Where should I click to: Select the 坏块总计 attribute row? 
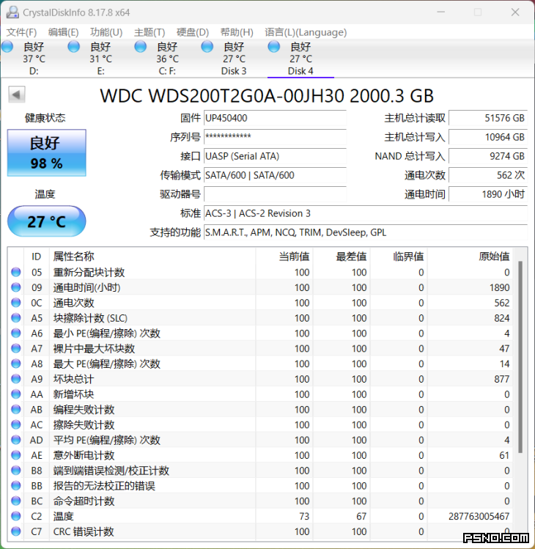259,379
